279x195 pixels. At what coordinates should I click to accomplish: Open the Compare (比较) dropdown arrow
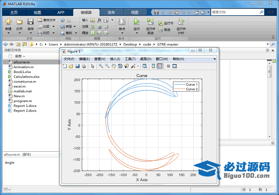pyautogui.click(x=53, y=27)
